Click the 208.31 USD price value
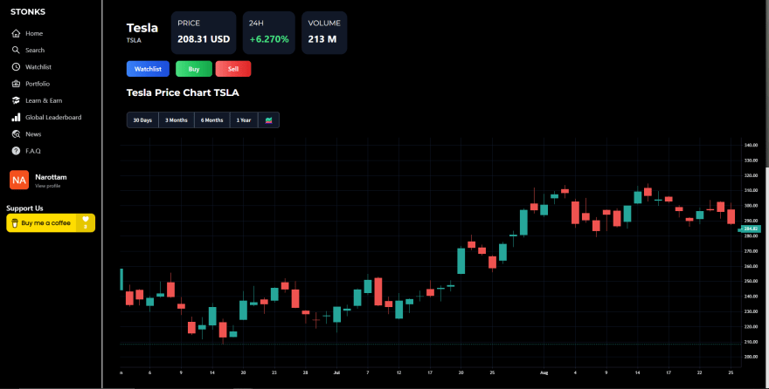 coord(204,39)
